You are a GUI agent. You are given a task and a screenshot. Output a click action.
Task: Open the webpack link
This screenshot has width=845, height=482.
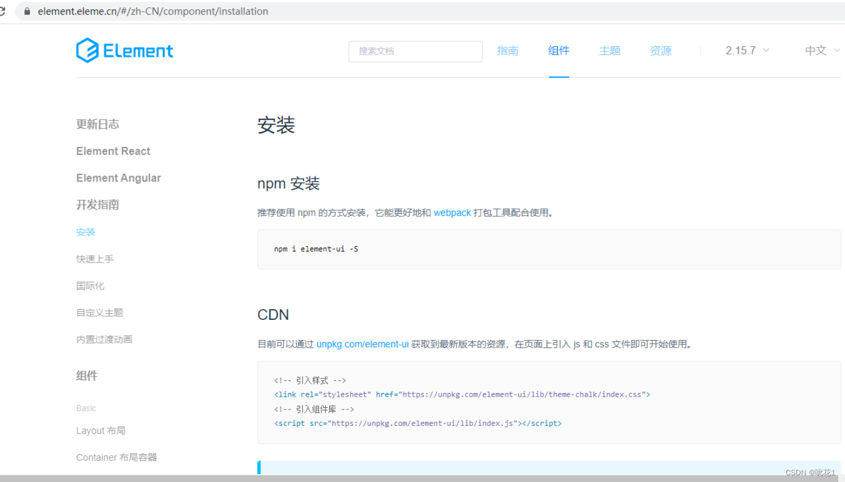point(452,212)
